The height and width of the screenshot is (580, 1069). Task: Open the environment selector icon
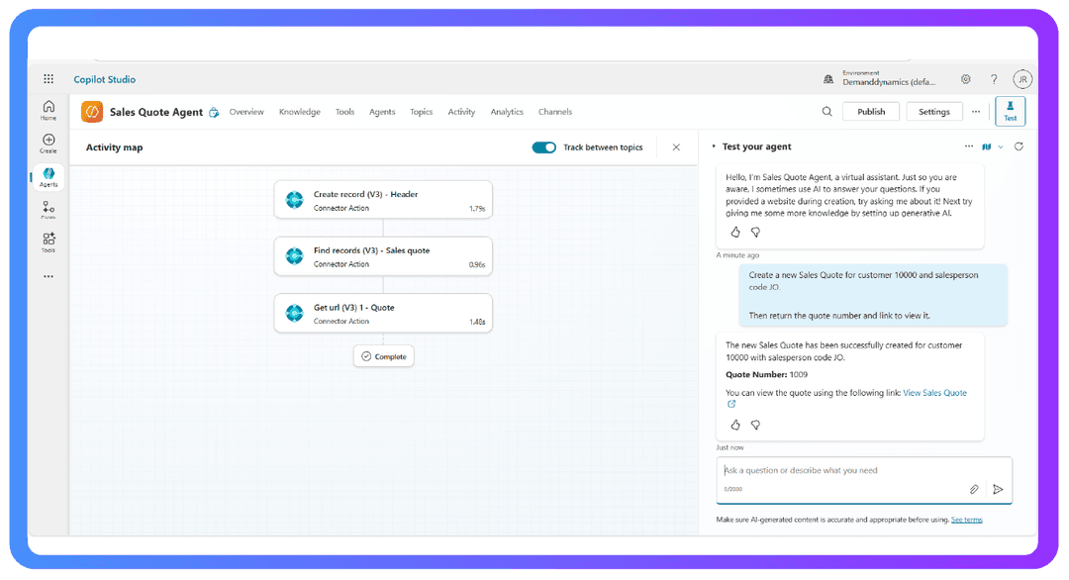(x=828, y=79)
